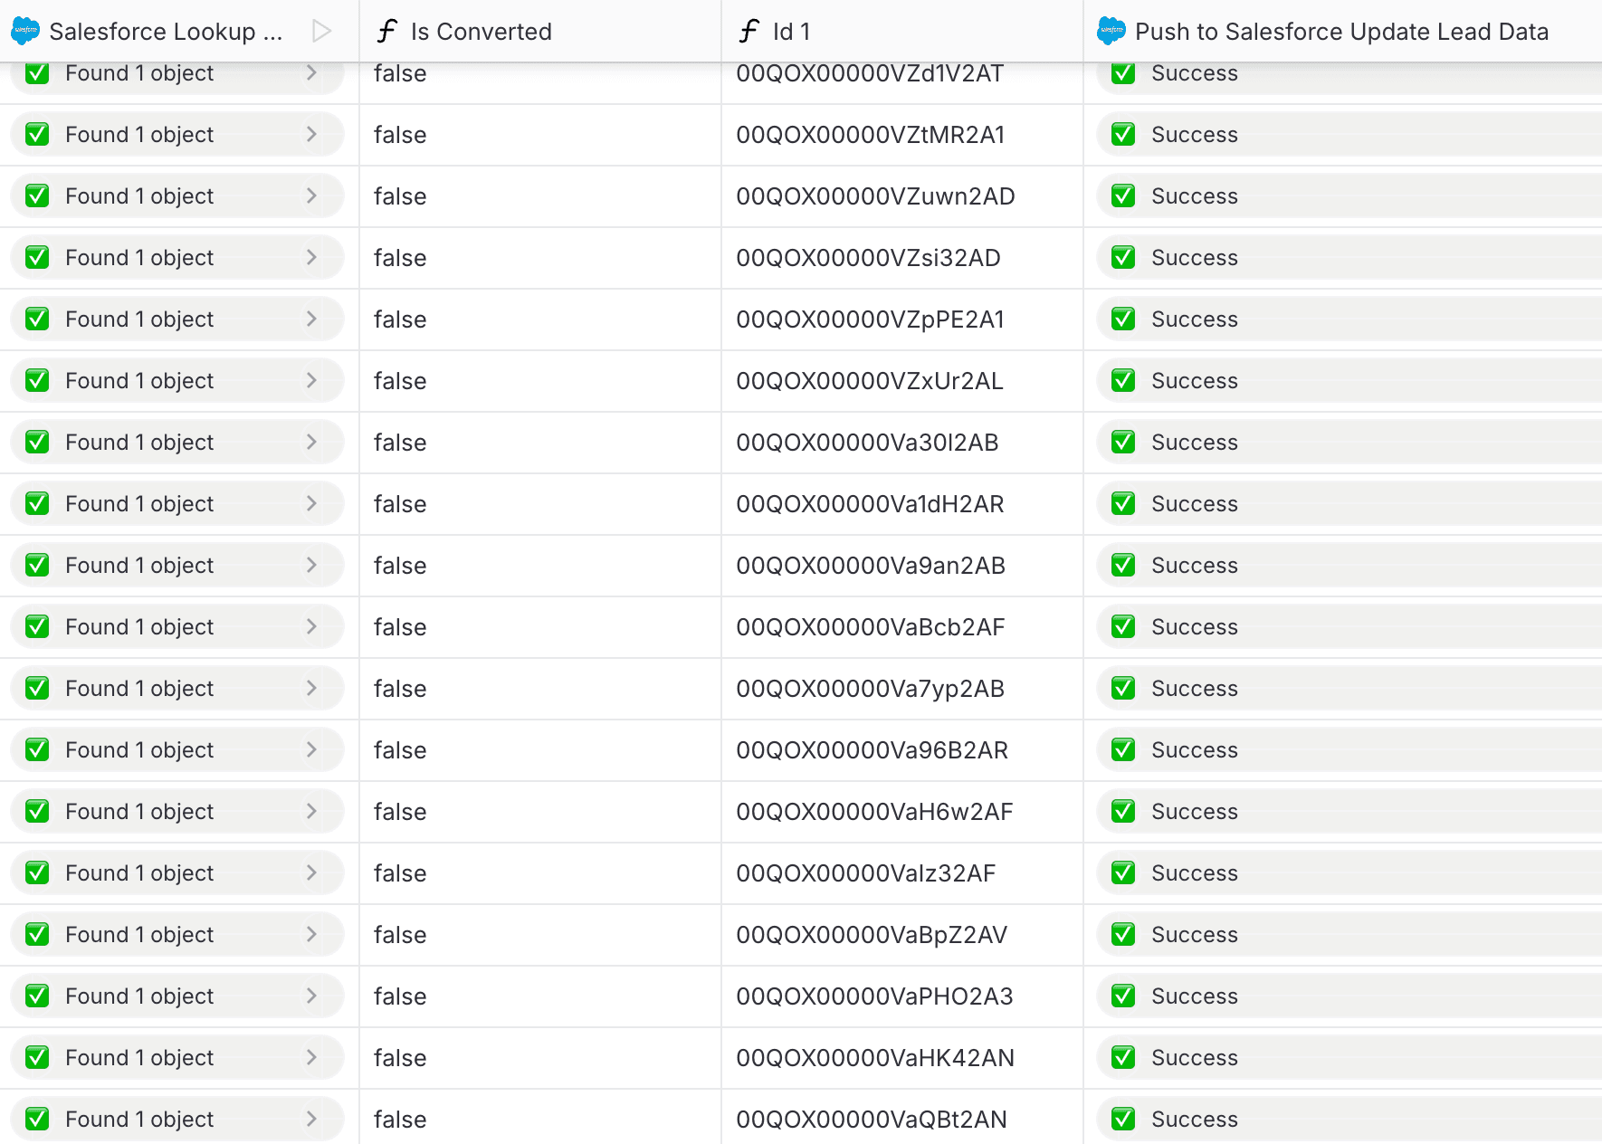1602x1144 pixels.
Task: Click green check in lookup cell for 00QOX00000VaBpZ2AV
Action: tap(37, 935)
